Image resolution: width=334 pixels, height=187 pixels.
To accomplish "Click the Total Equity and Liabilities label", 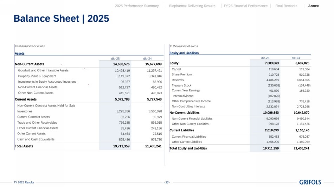I will point(188,148).
